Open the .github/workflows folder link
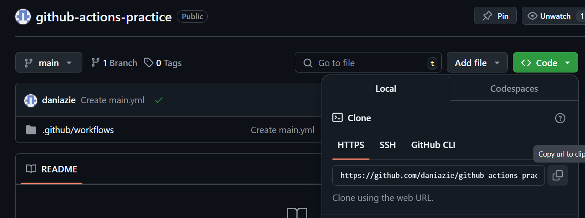This screenshot has height=218, width=585. [x=78, y=130]
